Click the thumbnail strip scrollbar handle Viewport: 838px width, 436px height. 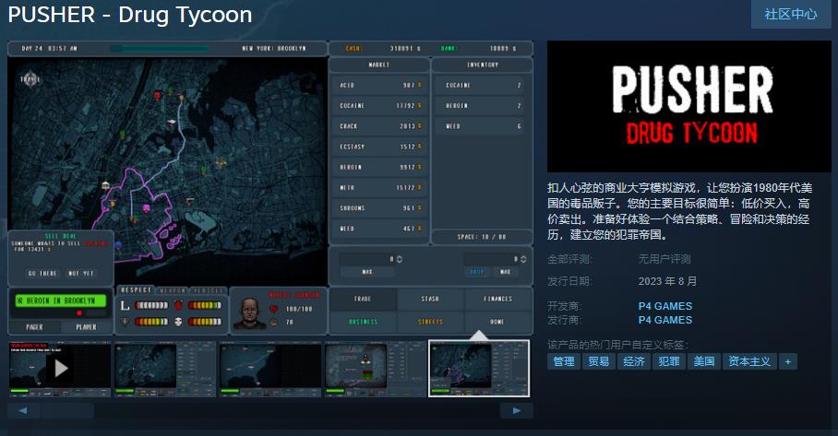pos(67,411)
